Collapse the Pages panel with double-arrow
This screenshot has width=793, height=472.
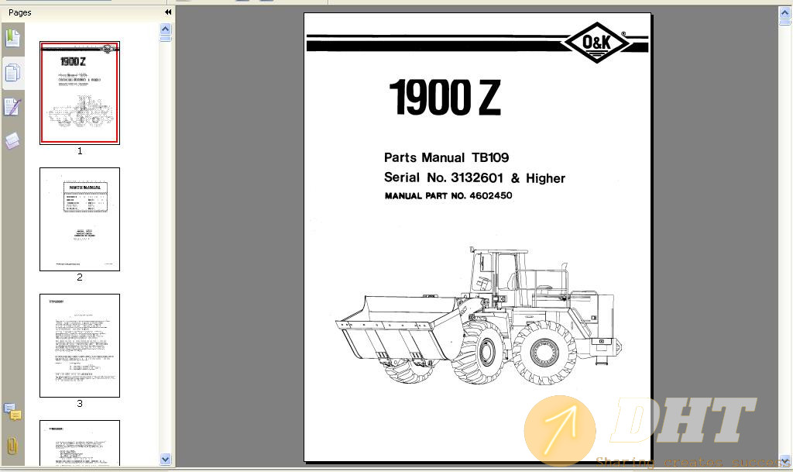pos(168,12)
